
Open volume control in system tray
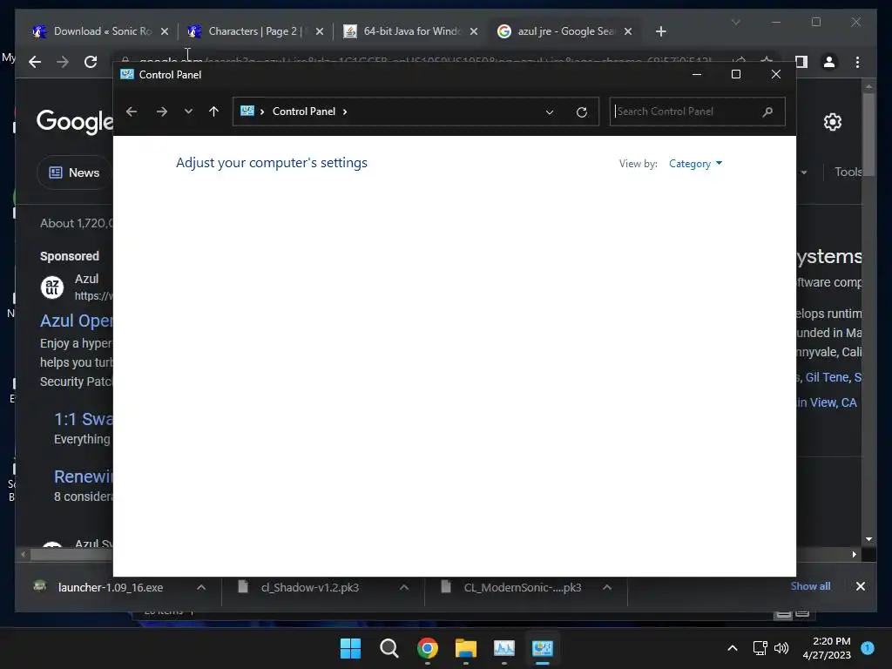pos(781,648)
